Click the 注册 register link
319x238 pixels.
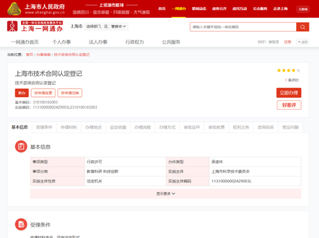pos(287,42)
